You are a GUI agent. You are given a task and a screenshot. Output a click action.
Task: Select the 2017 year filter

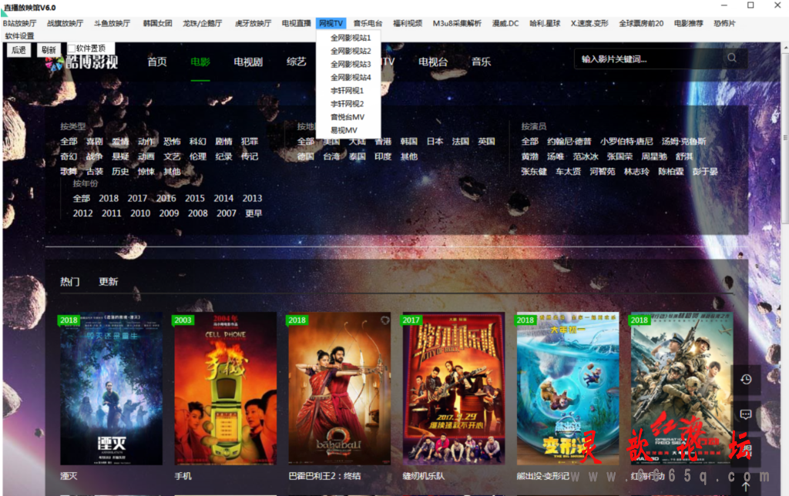click(137, 198)
